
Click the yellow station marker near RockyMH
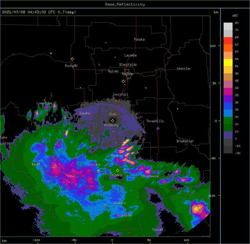coord(73,59)
